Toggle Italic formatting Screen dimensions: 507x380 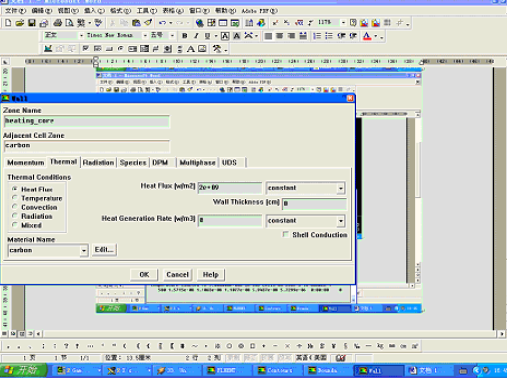click(196, 36)
